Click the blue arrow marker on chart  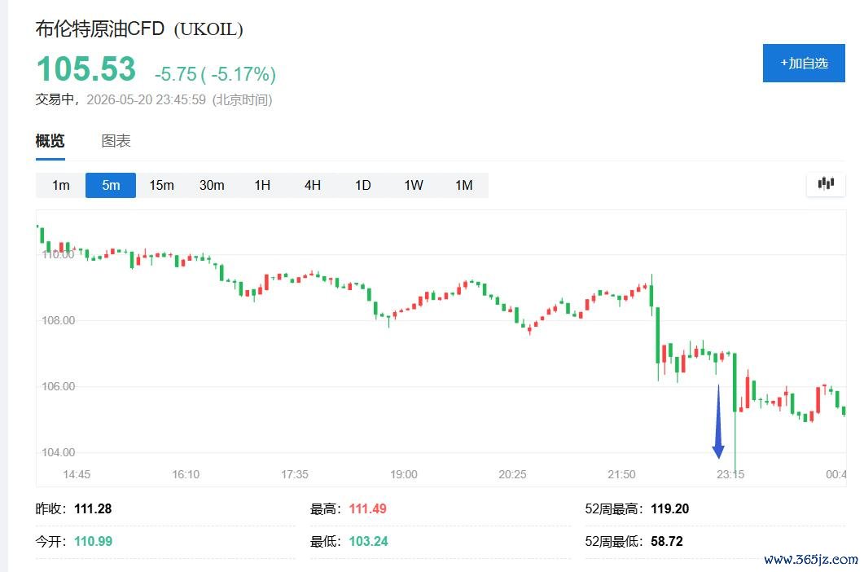click(x=718, y=422)
